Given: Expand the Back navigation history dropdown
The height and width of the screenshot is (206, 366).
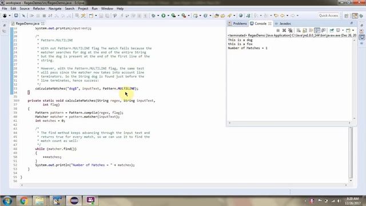Looking at the screenshot, I should (x=287, y=15).
